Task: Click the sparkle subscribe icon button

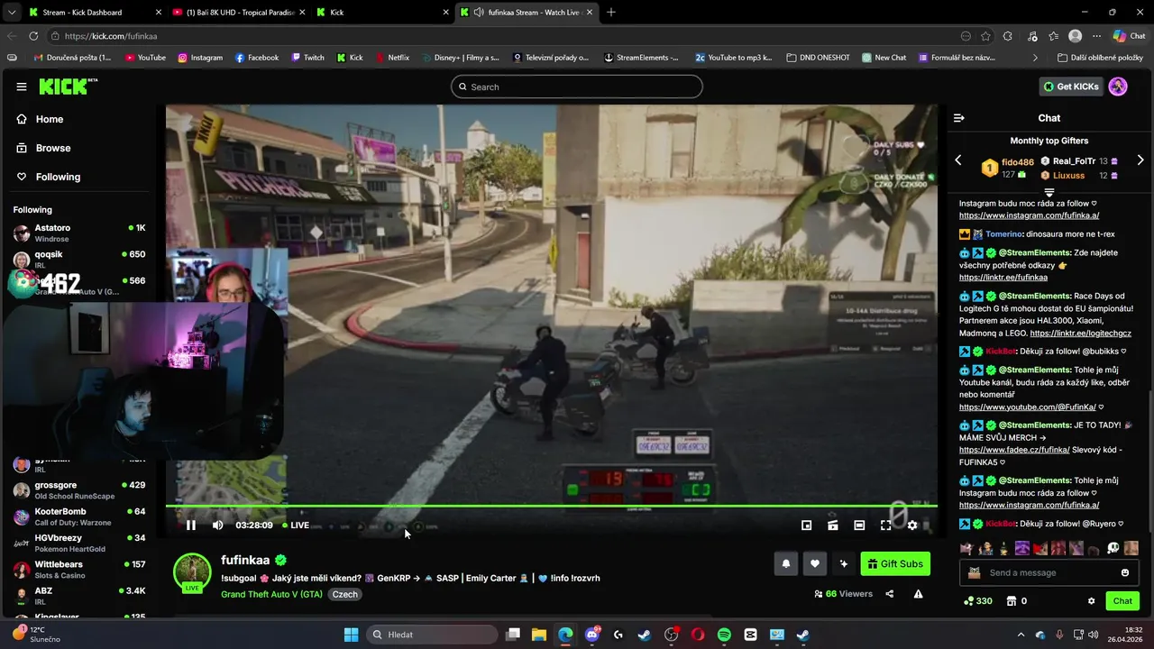Action: click(x=843, y=564)
